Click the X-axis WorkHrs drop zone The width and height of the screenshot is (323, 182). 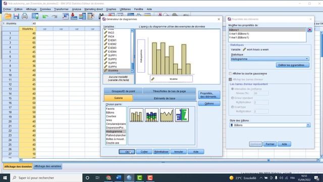(171, 79)
